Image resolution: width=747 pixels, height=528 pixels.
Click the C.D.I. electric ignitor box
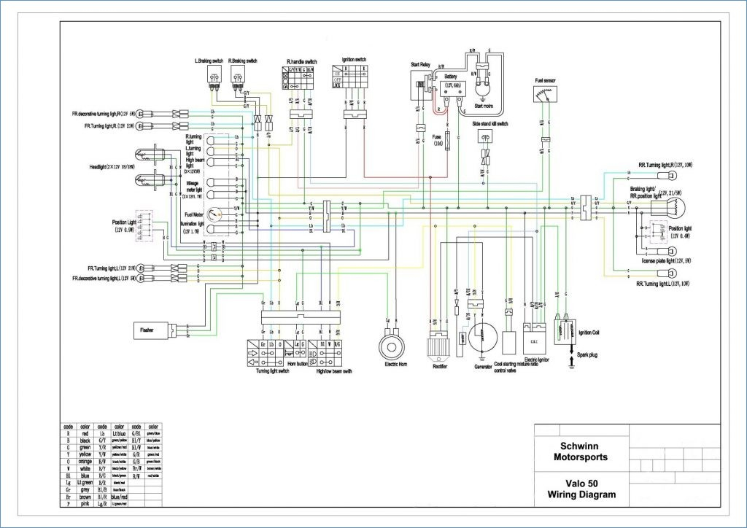pyautogui.click(x=535, y=341)
